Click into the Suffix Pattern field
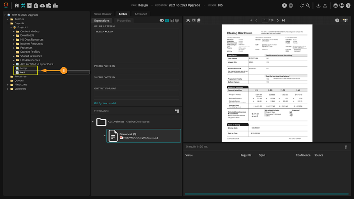 click(137, 83)
